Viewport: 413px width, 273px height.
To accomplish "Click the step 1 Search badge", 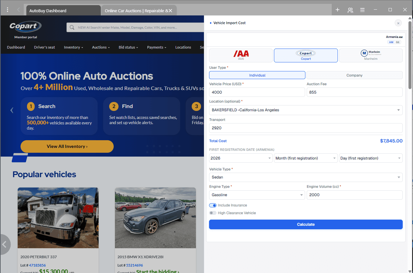I will click(x=31, y=106).
